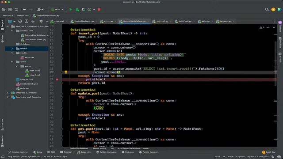Open the extra run options dropdown arrow

tap(94, 10)
